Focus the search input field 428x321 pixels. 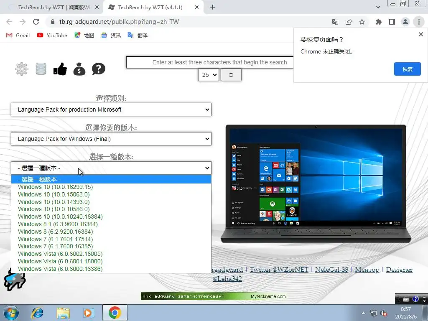[210, 62]
